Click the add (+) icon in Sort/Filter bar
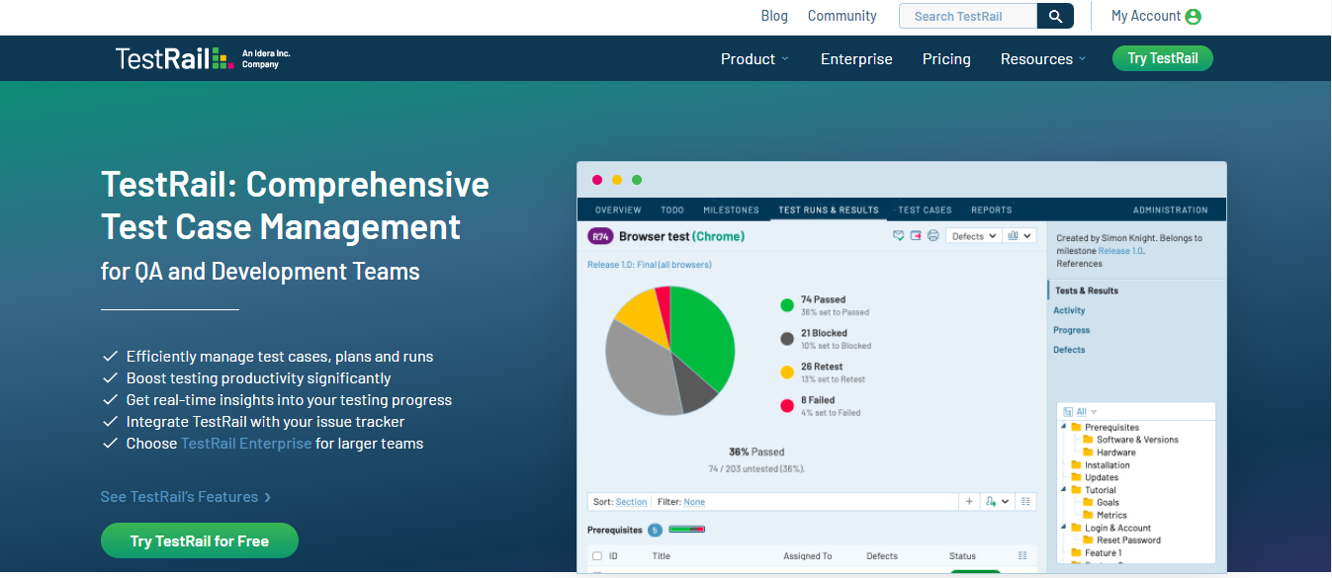1332x578 pixels. point(970,502)
